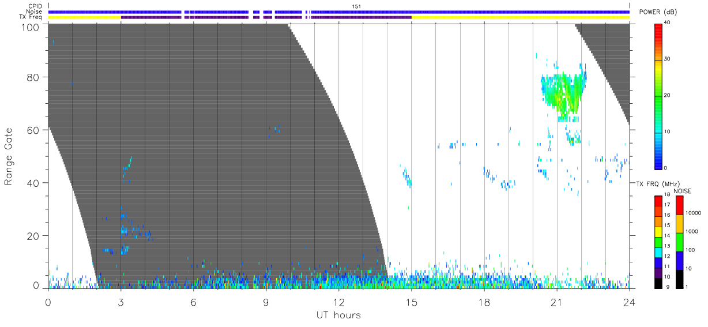Click the UT hours axis title
The height and width of the screenshot is (327, 708).
(x=338, y=315)
